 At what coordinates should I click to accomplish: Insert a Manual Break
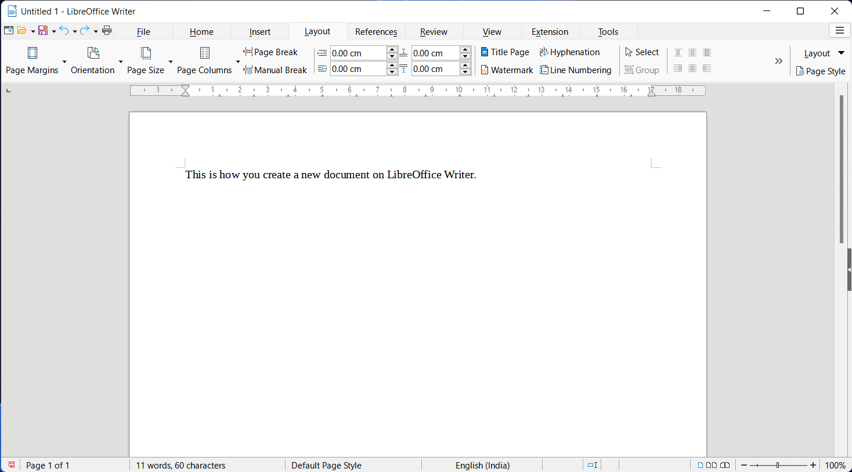pyautogui.click(x=275, y=70)
